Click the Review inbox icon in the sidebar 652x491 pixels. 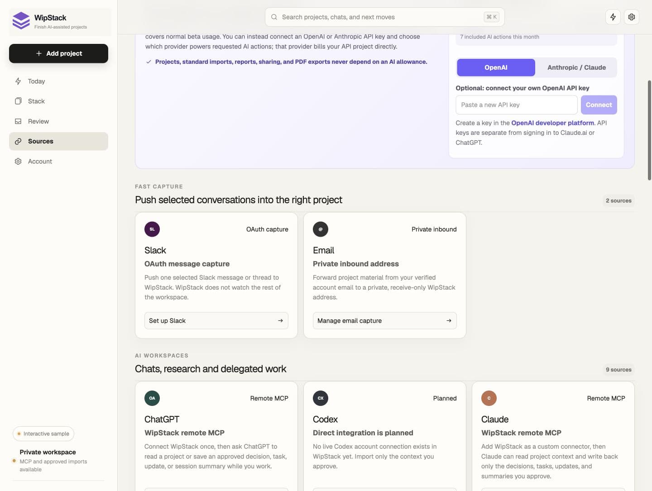[18, 121]
